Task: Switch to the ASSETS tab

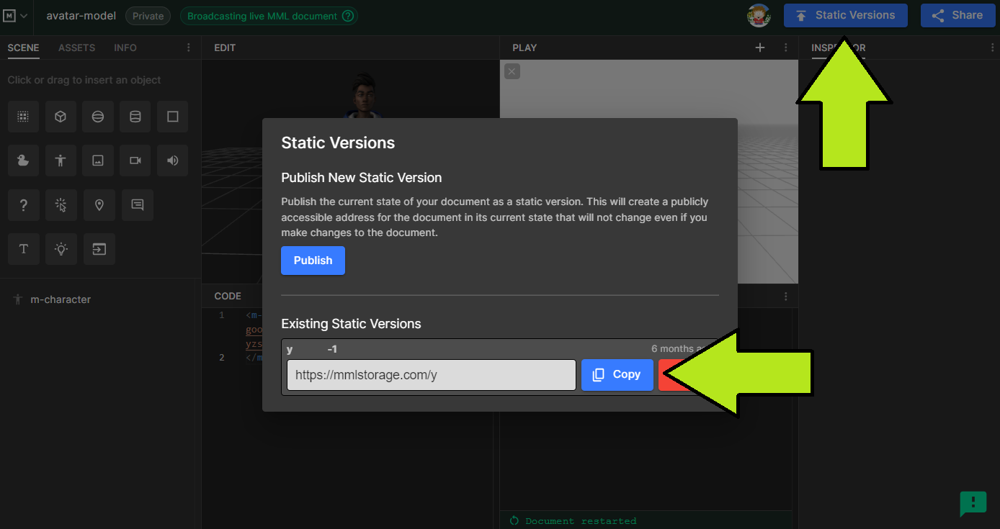Action: pos(76,48)
